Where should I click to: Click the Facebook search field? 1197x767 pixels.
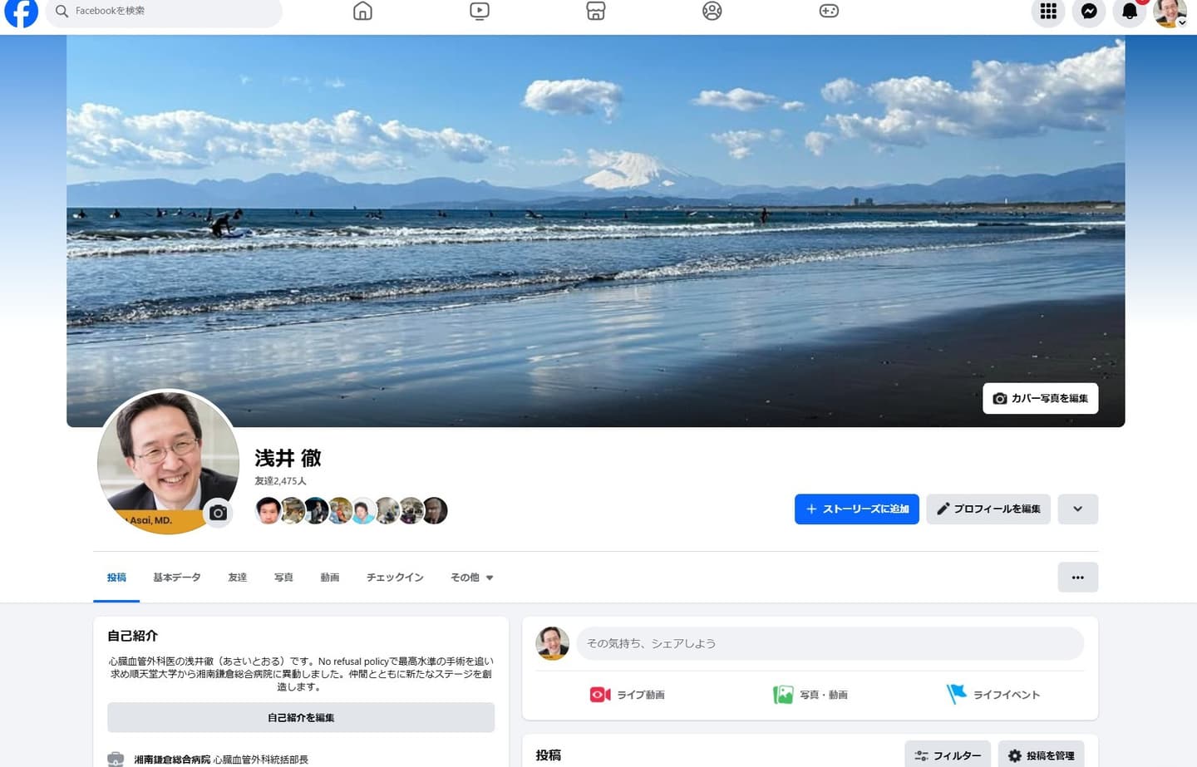[x=166, y=12]
